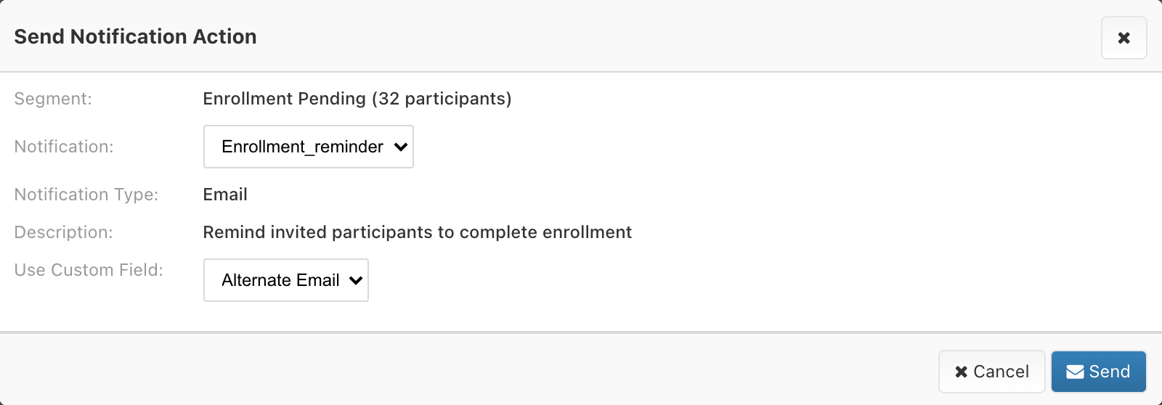1162x405 pixels.
Task: Click the X icon beside Cancel
Action: tap(961, 372)
